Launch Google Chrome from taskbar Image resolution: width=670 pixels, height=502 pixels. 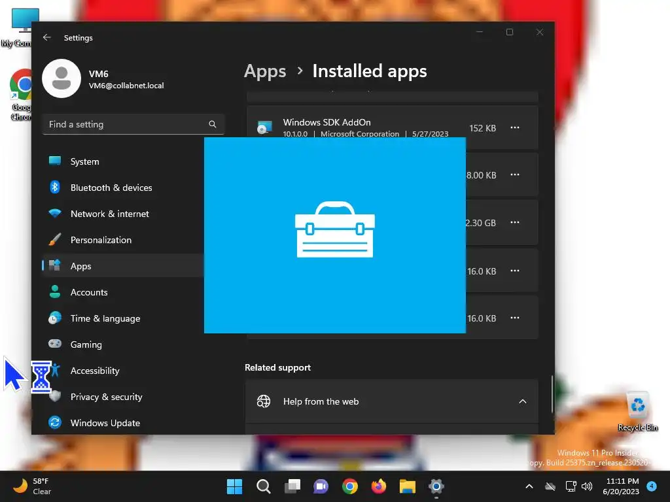coord(350,486)
